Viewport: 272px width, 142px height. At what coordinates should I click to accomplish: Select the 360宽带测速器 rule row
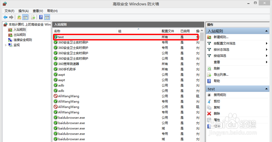[126, 64]
